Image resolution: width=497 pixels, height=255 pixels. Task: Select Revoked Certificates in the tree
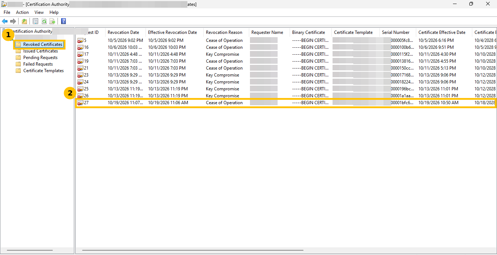pyautogui.click(x=43, y=44)
